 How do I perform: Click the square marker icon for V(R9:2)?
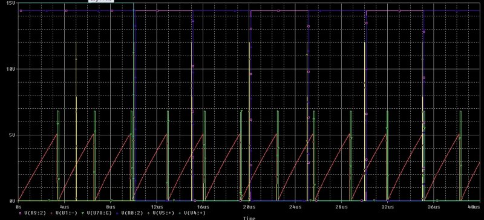pyautogui.click(x=21, y=213)
